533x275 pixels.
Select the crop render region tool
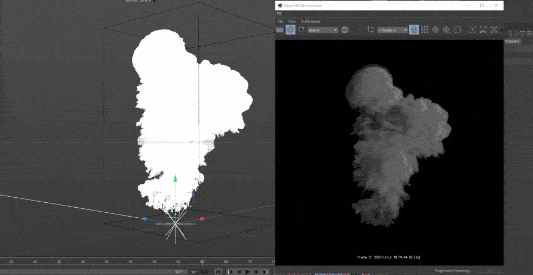[x=370, y=29]
